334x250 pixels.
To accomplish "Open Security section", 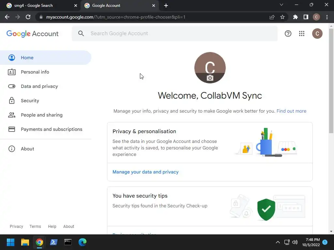I will [x=46, y=101].
